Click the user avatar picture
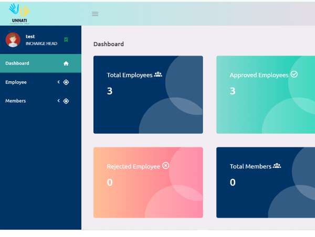Image resolution: width=315 pixels, height=237 pixels. click(x=13, y=40)
